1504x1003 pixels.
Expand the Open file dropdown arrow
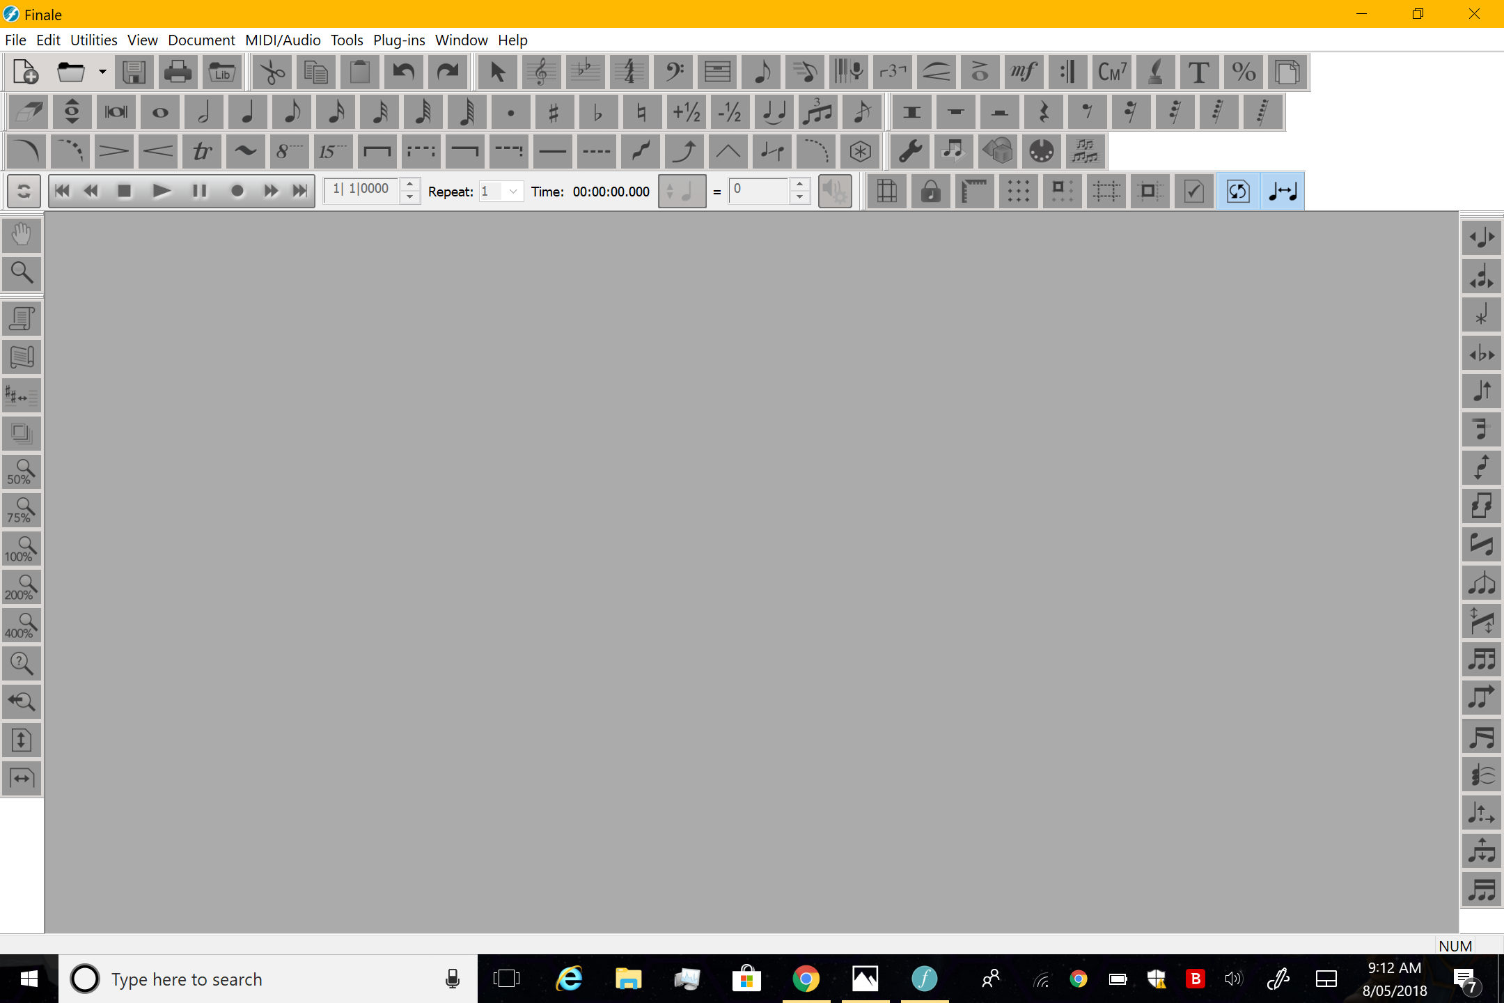[102, 72]
